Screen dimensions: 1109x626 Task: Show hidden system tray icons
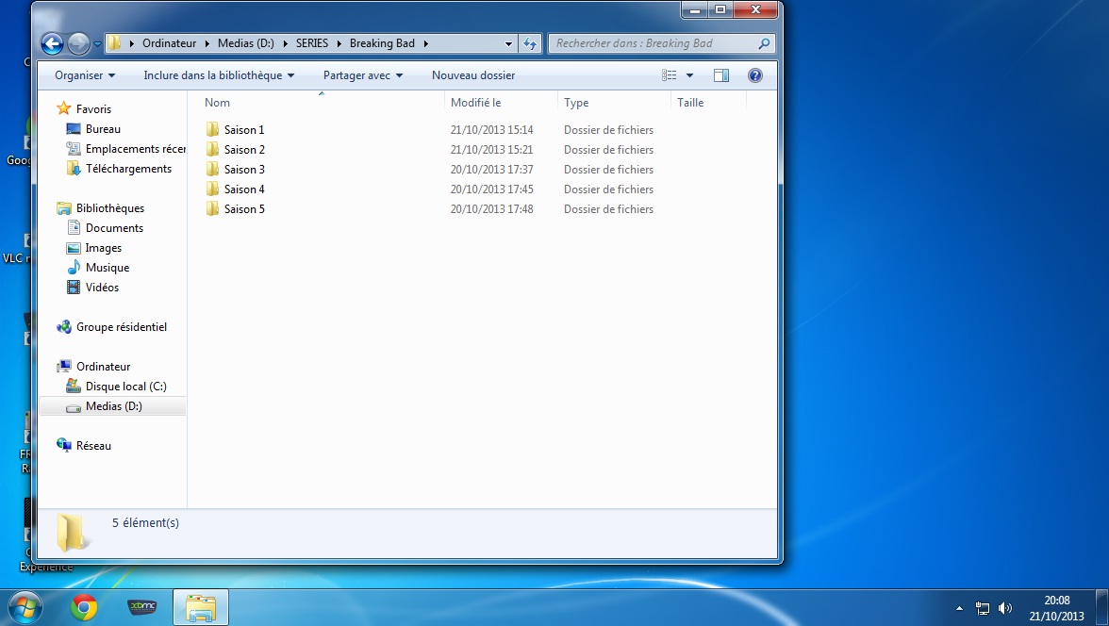click(x=959, y=608)
